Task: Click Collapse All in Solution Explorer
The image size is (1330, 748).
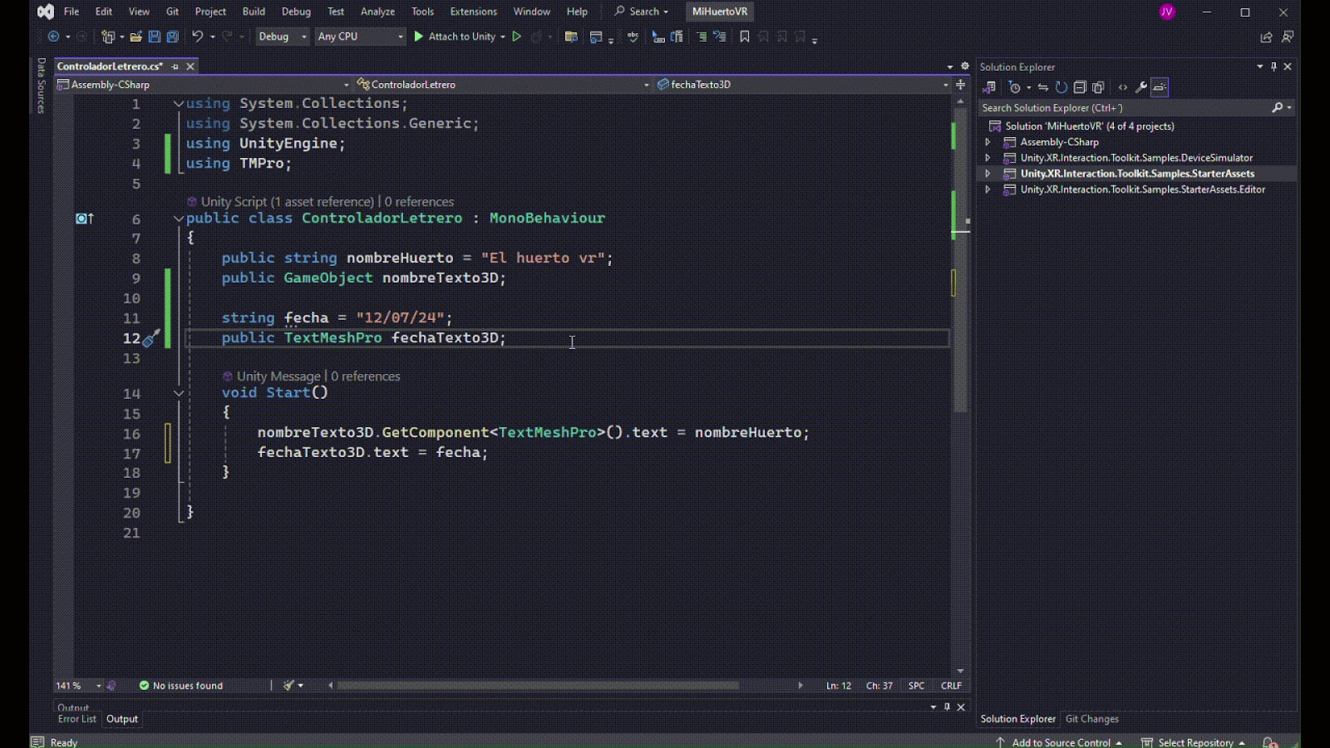Action: pos(1080,87)
